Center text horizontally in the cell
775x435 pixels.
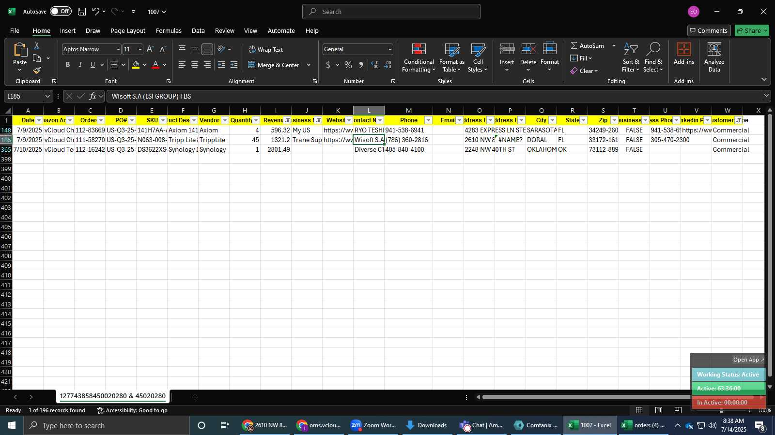click(195, 65)
